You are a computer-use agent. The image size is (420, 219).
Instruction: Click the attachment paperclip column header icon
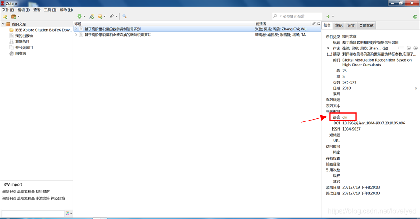(314, 23)
